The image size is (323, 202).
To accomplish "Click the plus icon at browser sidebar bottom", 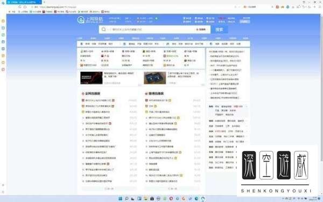I will 3,185.
